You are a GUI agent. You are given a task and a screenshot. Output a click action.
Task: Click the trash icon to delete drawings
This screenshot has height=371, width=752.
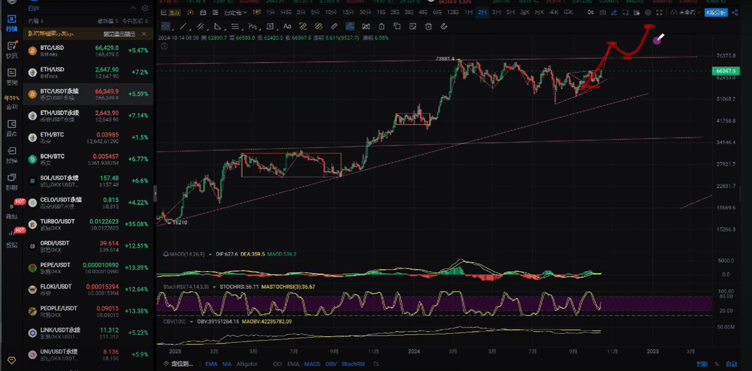tap(428, 27)
